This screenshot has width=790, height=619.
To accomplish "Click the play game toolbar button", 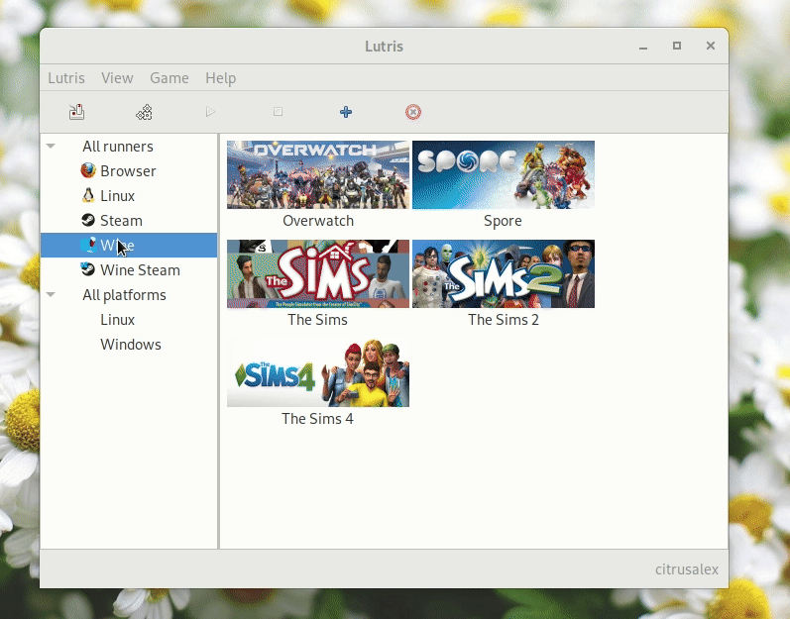I will pyautogui.click(x=210, y=112).
